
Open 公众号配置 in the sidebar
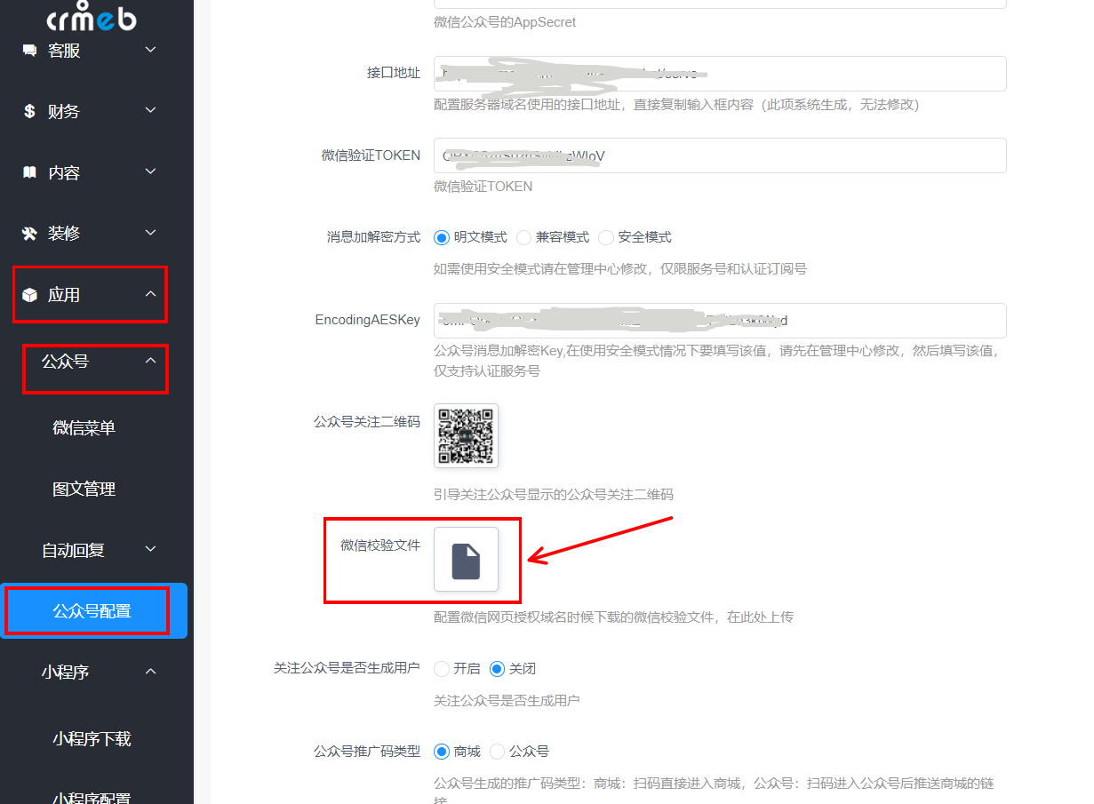[92, 611]
